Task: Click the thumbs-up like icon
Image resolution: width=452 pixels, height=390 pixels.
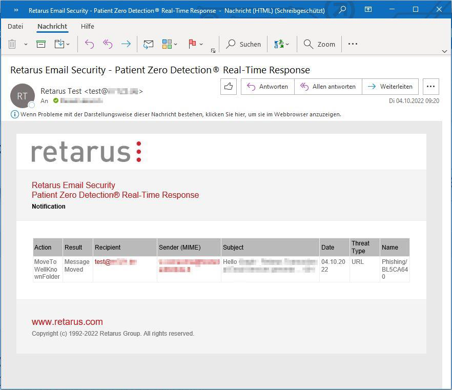Action: [x=229, y=87]
